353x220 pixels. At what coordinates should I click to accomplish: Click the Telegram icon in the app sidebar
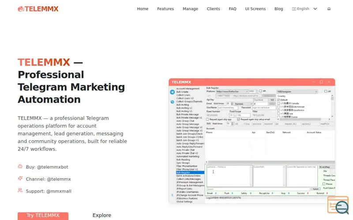(172, 92)
